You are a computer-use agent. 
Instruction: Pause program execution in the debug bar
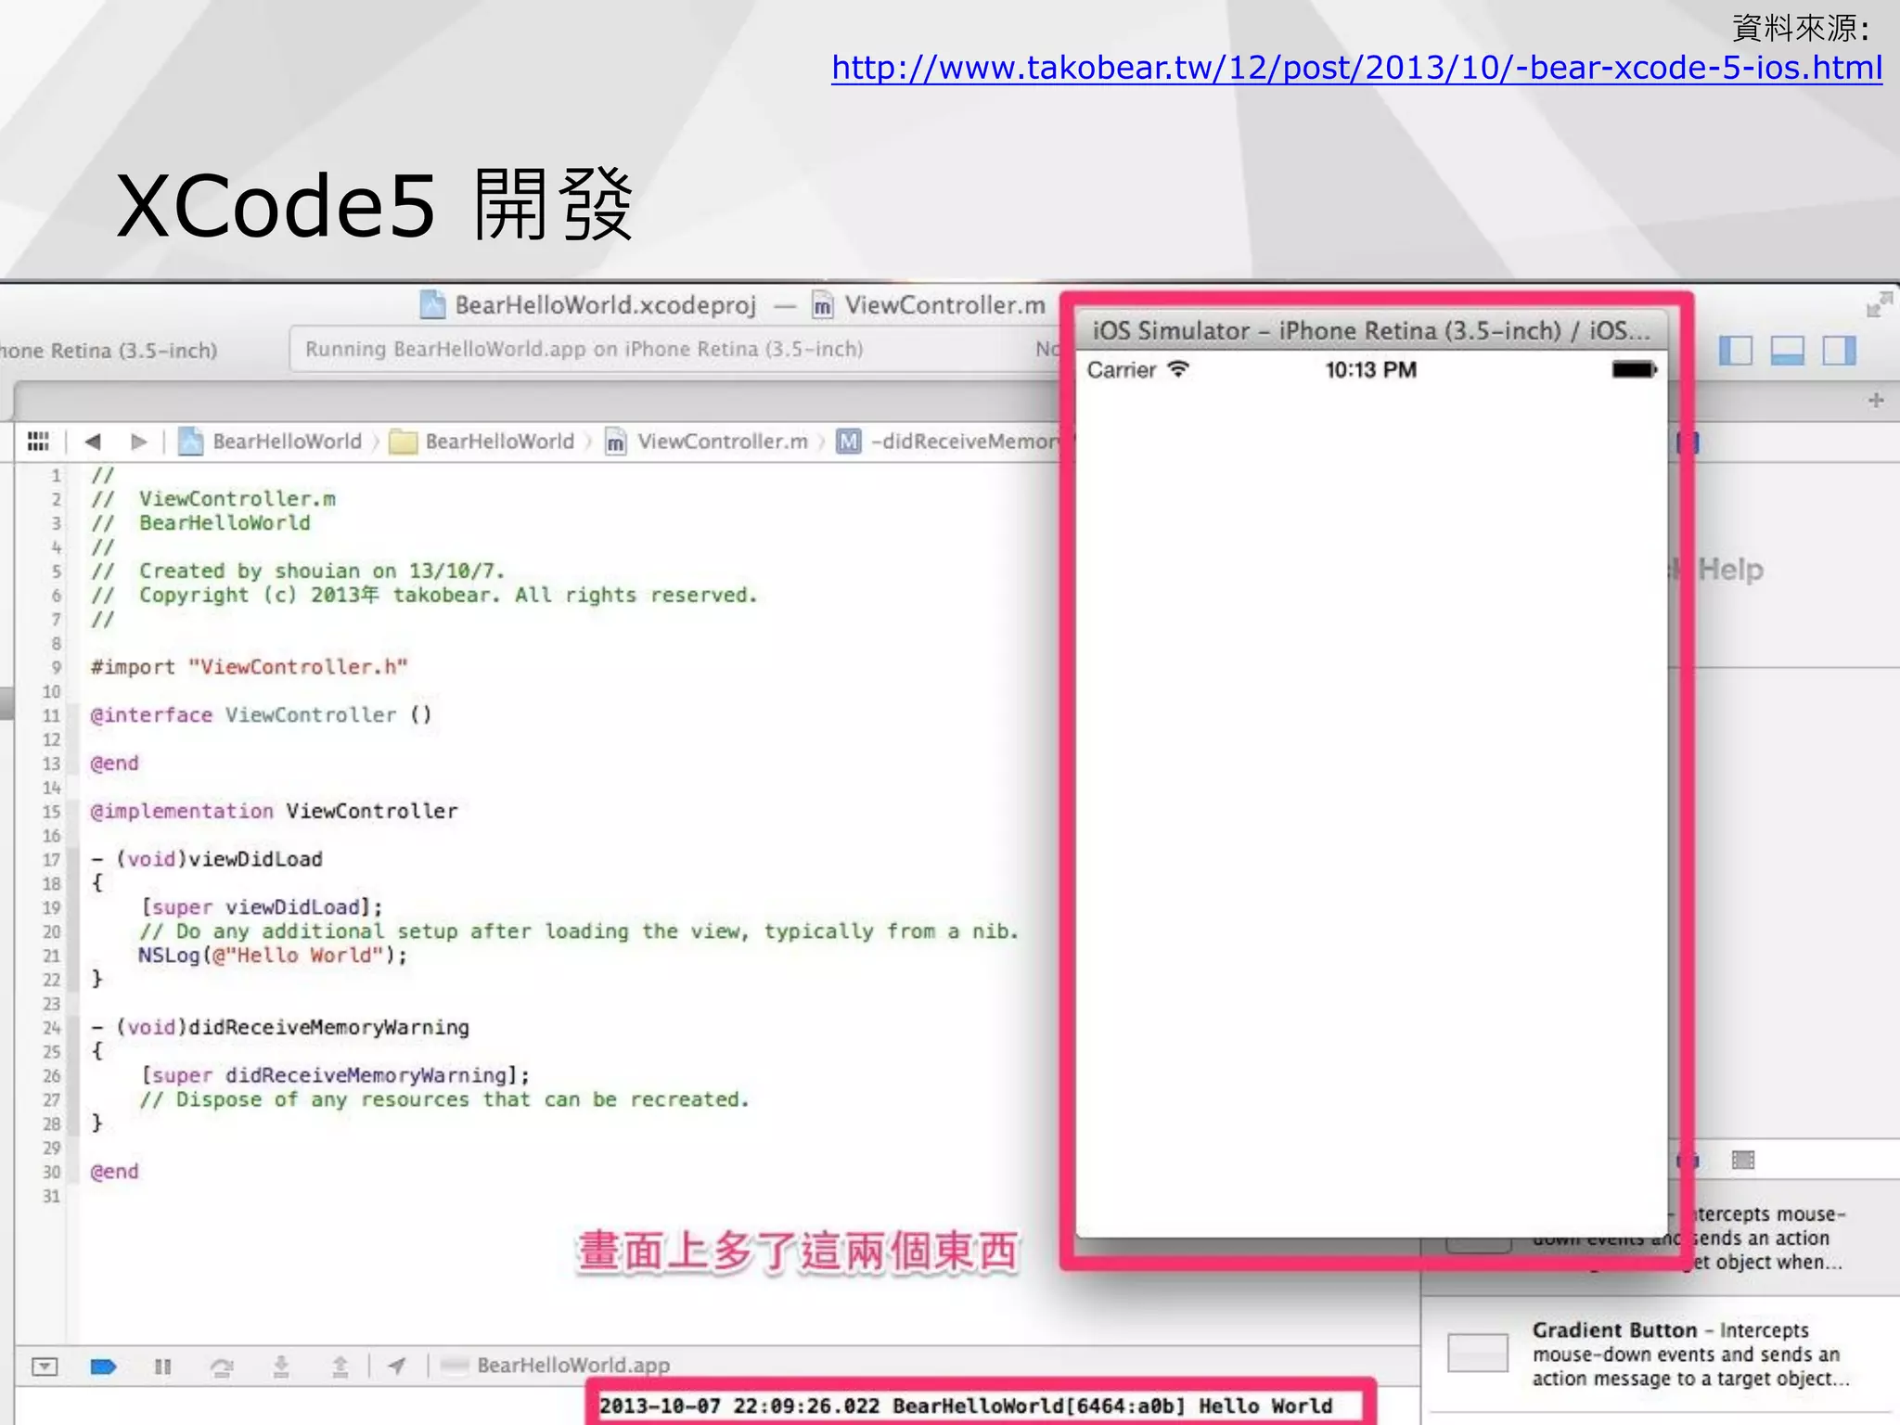[163, 1366]
